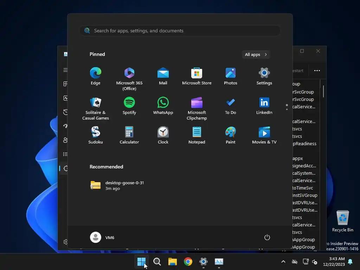This screenshot has width=360, height=270.
Task: Open Task Manager more options ellipsis
Action: [317, 70]
